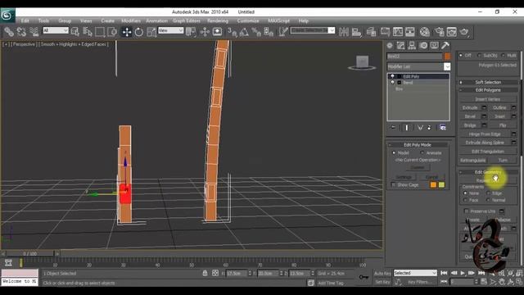Click the ViewCube in the viewport
The height and width of the screenshot is (295, 524).
(362, 62)
